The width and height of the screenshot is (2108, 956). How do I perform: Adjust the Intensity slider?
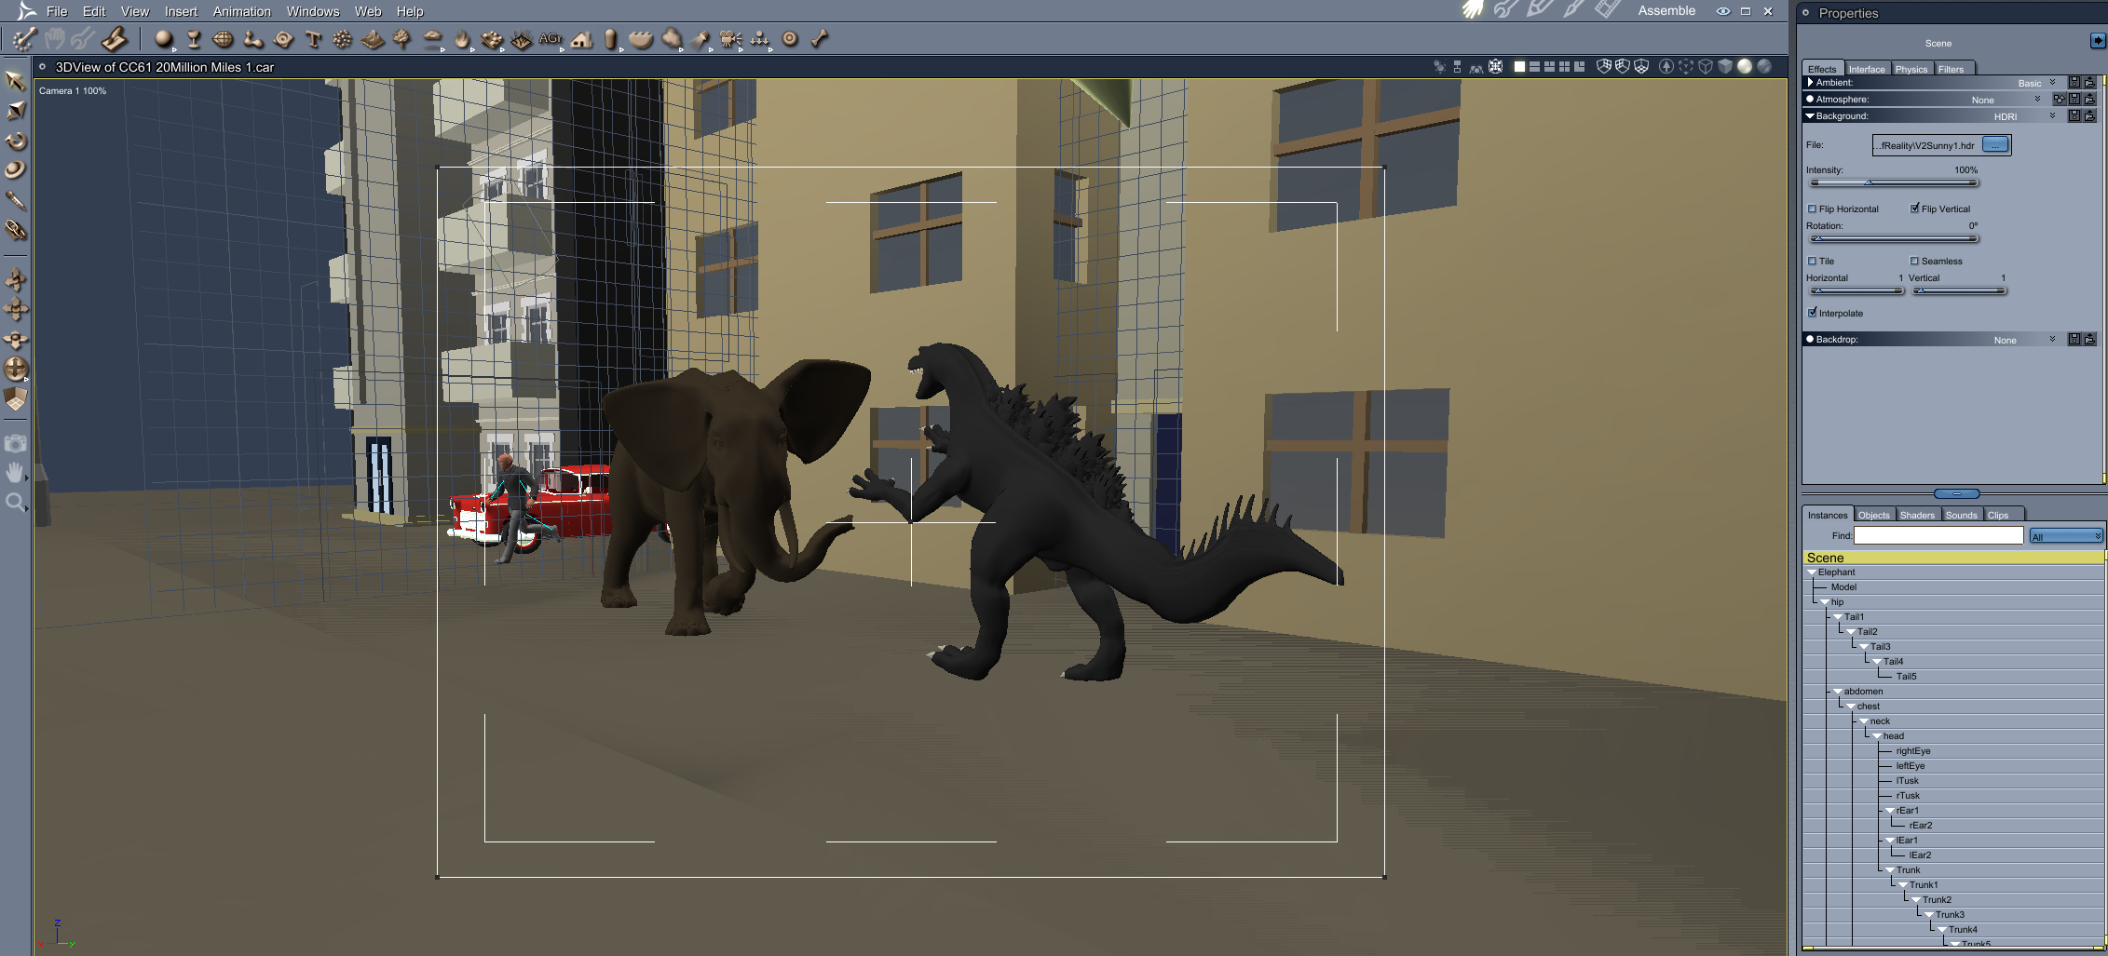[x=1892, y=182]
